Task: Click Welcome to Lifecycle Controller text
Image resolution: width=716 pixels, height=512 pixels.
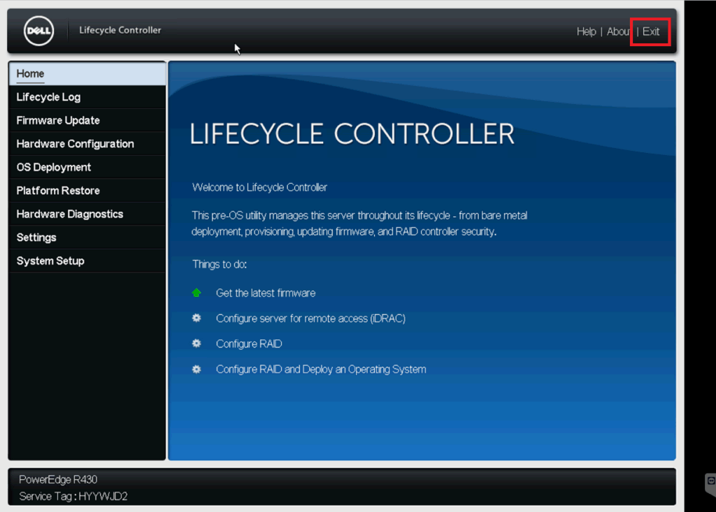Action: coord(259,188)
